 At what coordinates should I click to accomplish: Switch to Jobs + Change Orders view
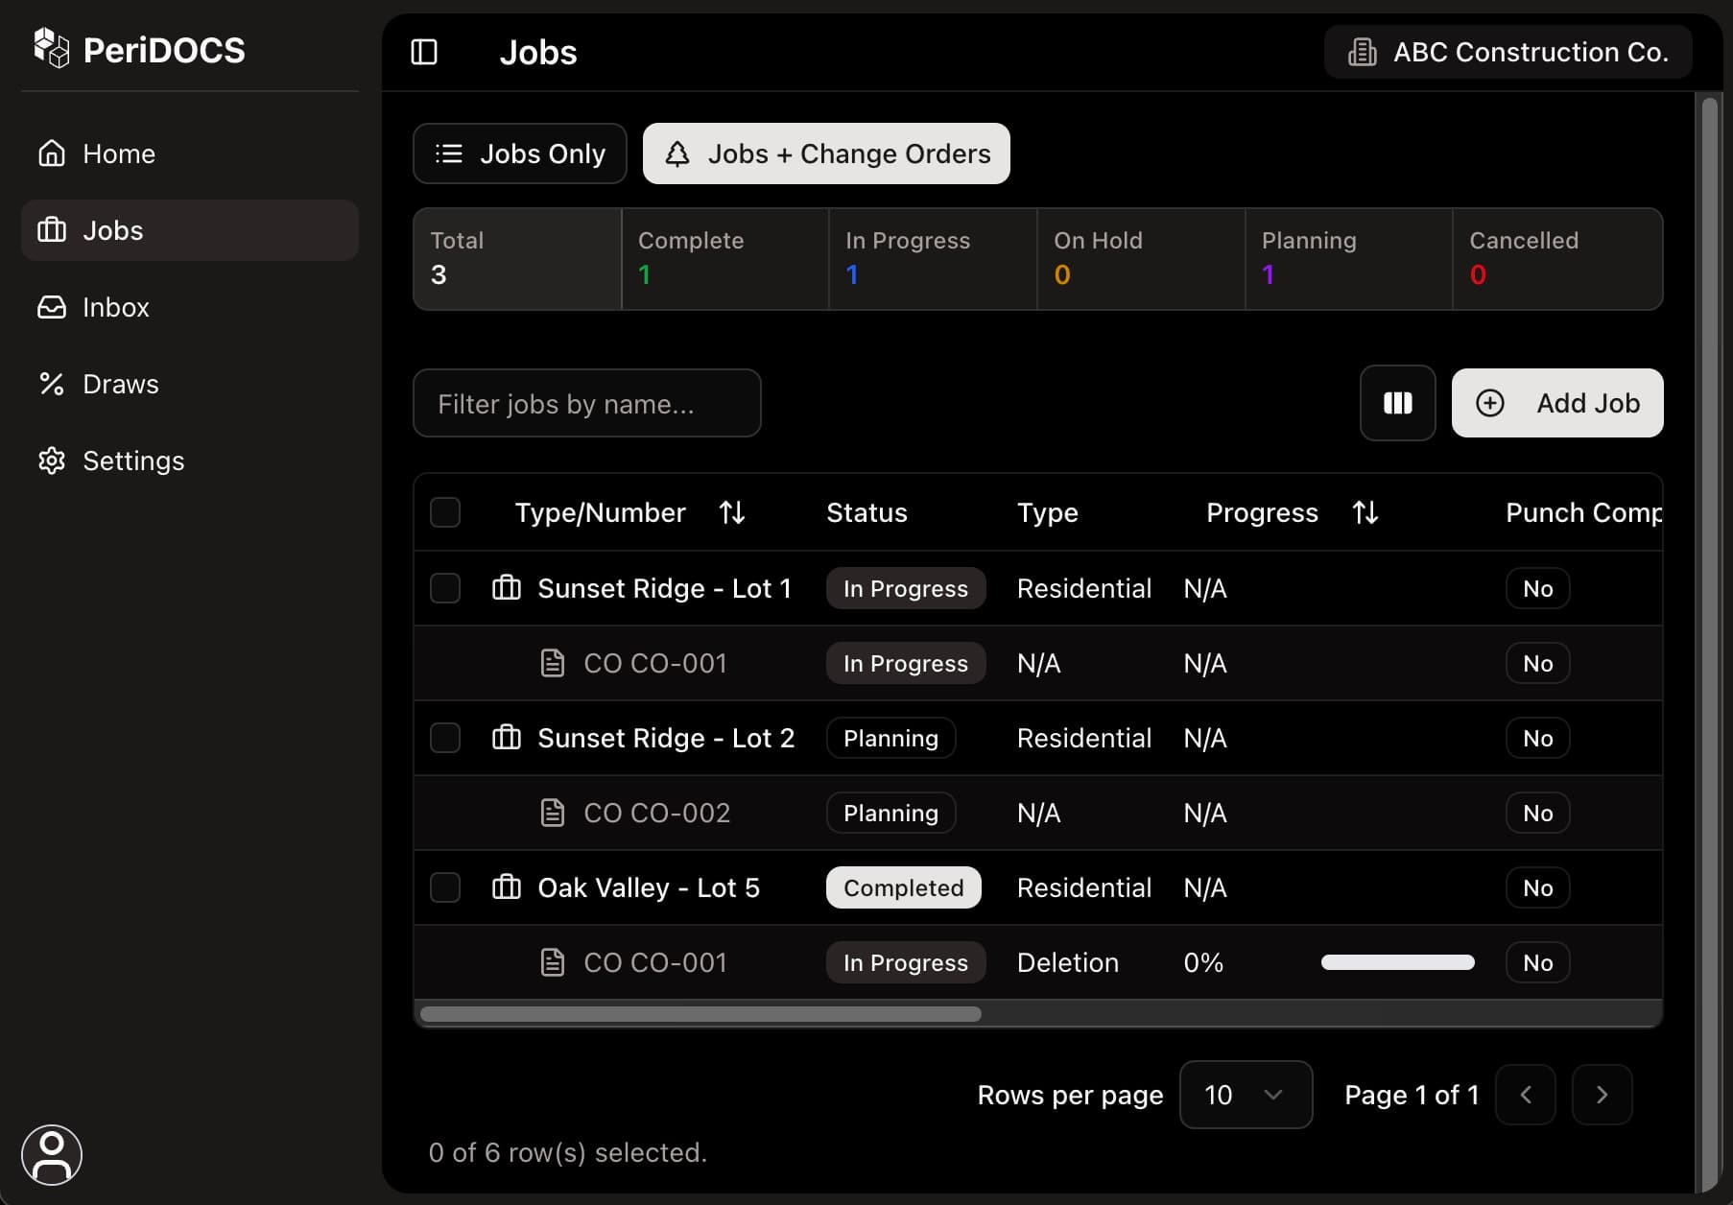point(826,154)
